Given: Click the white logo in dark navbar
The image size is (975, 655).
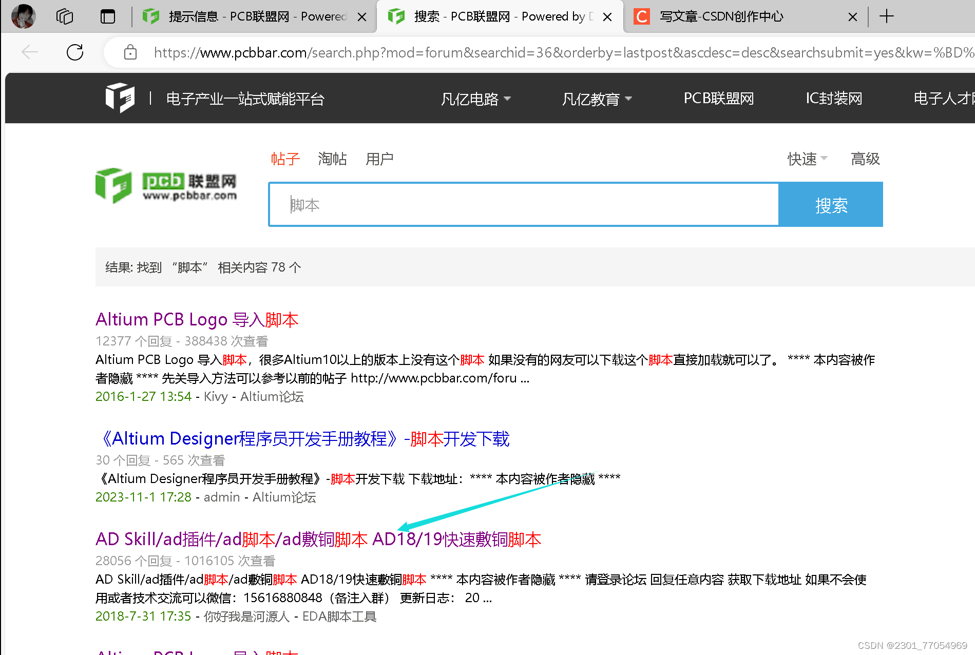Looking at the screenshot, I should [120, 98].
